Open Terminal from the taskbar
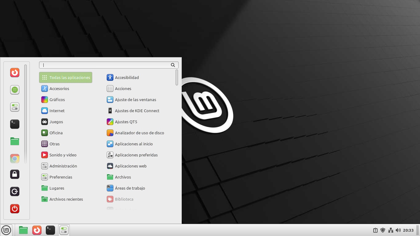The image size is (420, 236). pos(50,230)
